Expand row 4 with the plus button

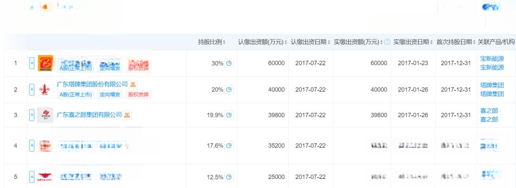pyautogui.click(x=32, y=145)
